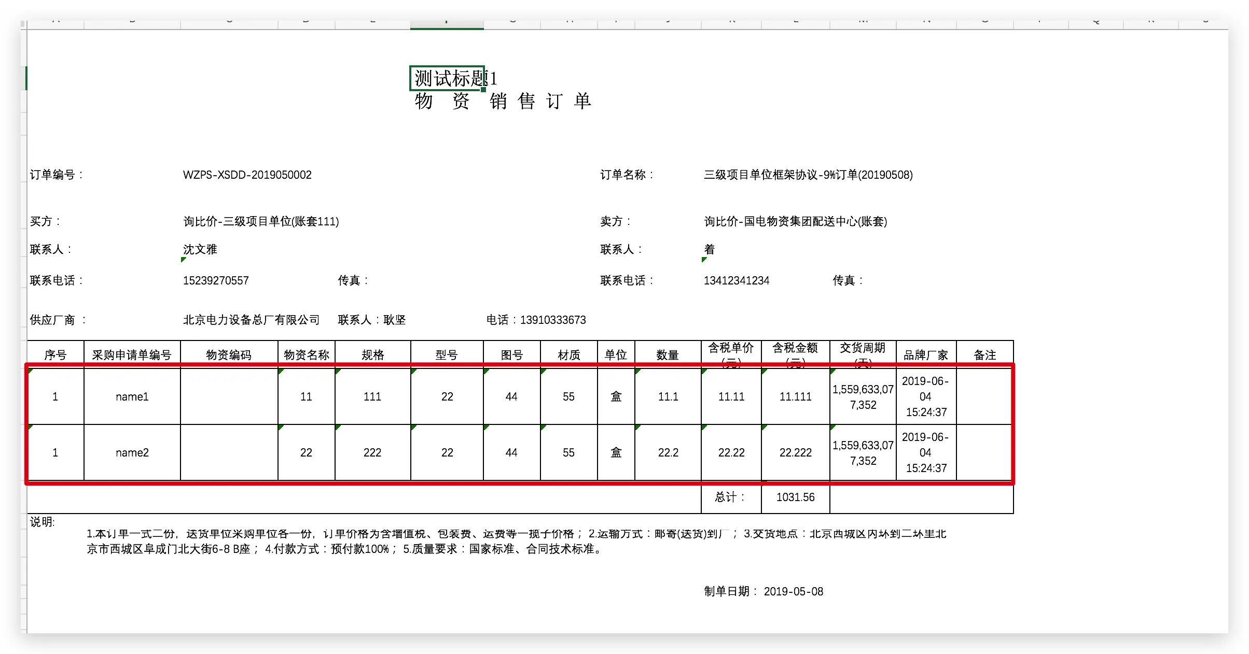The image size is (1249, 654).
Task: Select the supplier 北京电力设备总厂有限公司 cell
Action: pyautogui.click(x=252, y=320)
